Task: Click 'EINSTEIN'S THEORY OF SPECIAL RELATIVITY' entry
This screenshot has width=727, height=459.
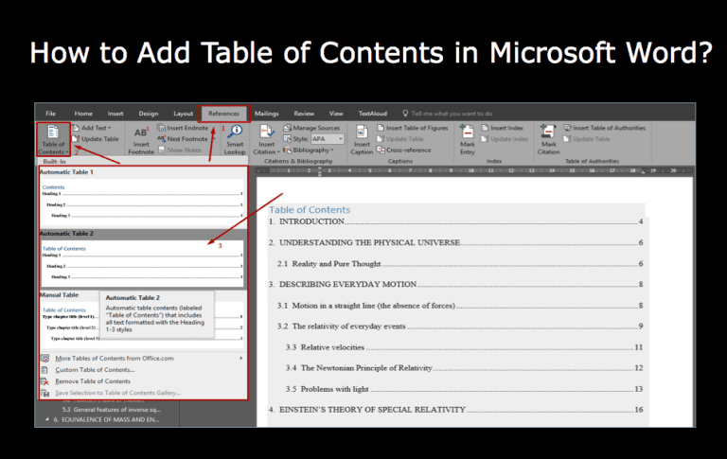Action: click(x=456, y=410)
